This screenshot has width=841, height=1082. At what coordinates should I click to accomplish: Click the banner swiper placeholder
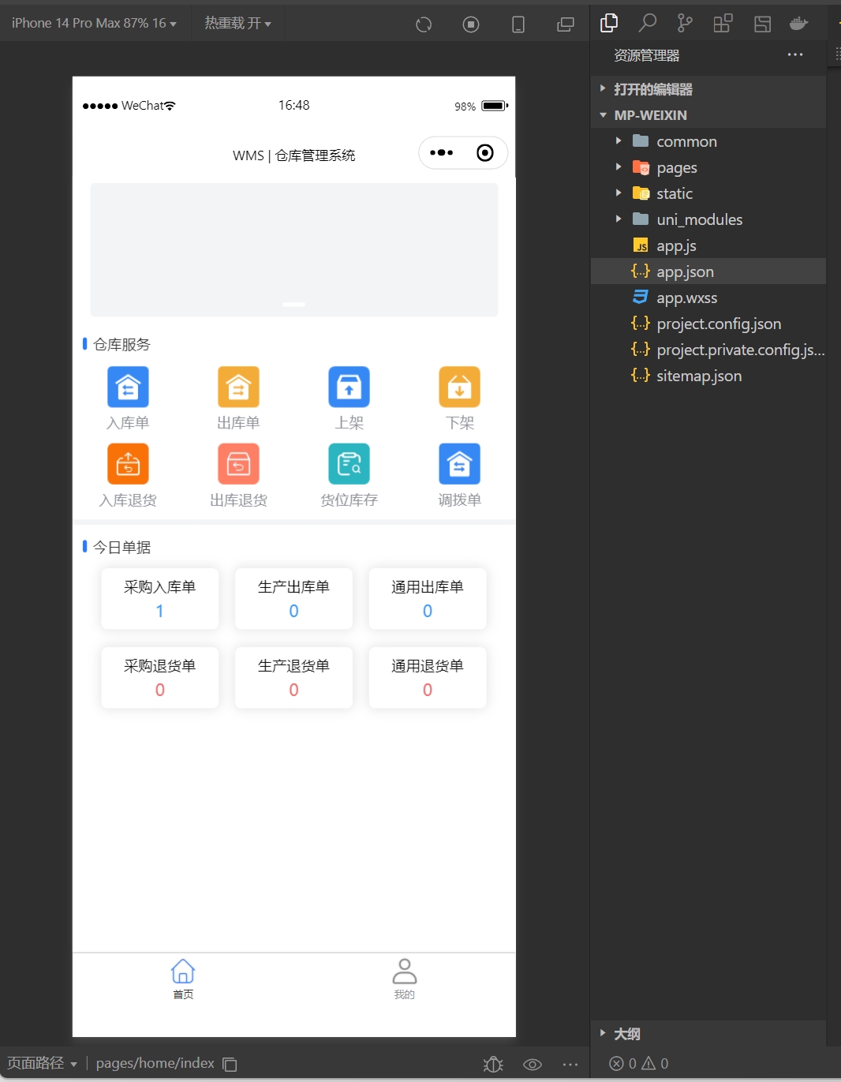pyautogui.click(x=294, y=249)
